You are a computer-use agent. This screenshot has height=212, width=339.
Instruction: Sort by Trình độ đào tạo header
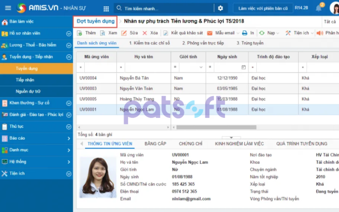coord(273,57)
